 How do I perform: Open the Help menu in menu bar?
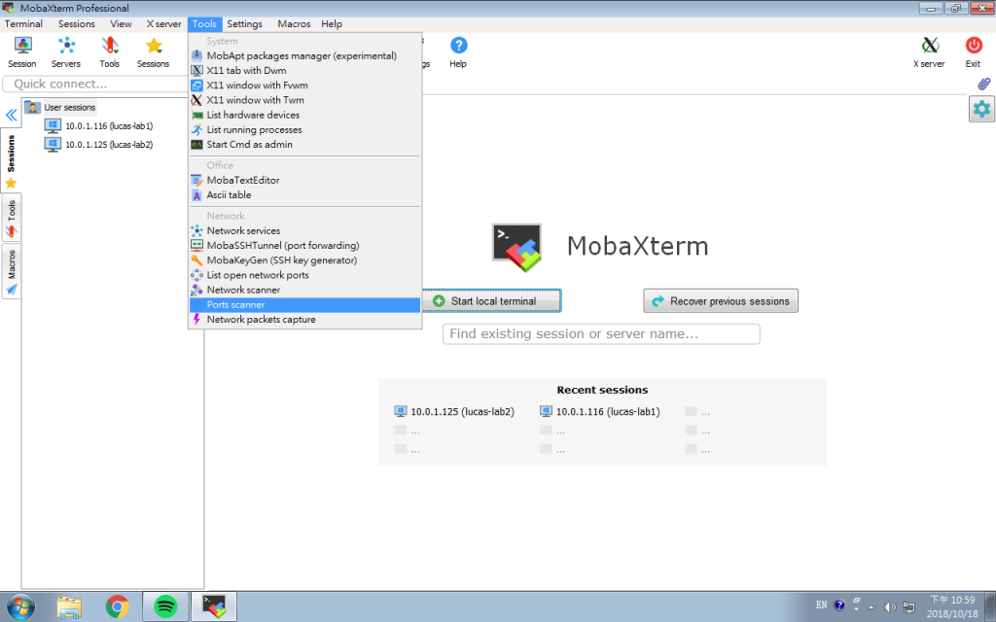[332, 23]
